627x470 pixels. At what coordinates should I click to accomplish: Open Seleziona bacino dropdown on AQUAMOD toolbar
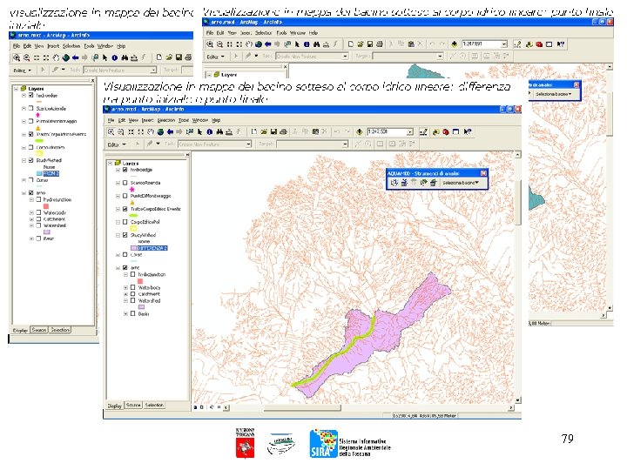pyautogui.click(x=461, y=183)
